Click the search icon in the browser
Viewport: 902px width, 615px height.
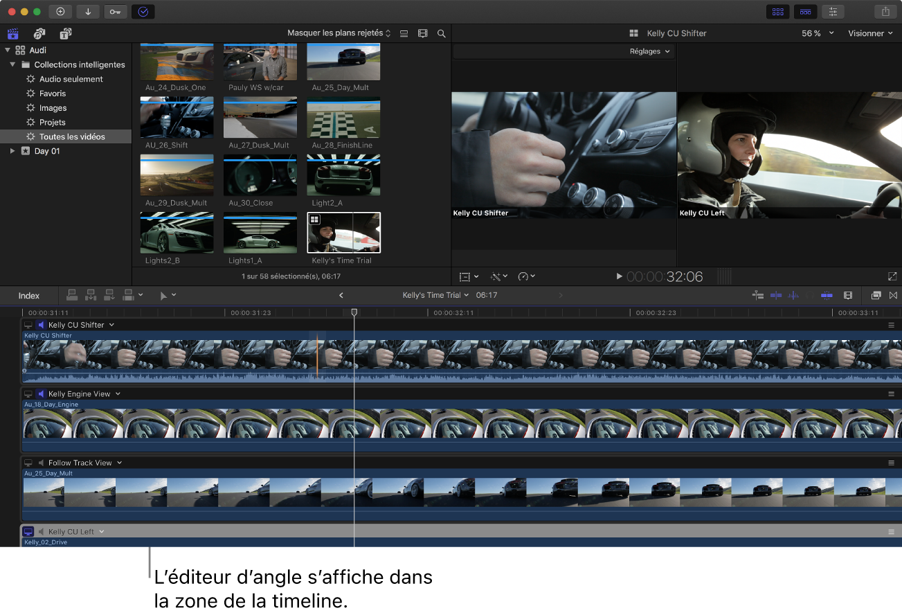coord(441,33)
